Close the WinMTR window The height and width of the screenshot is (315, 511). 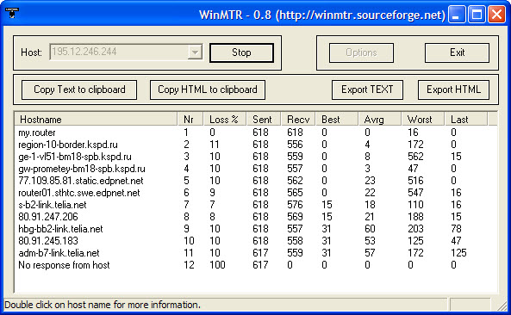point(496,15)
